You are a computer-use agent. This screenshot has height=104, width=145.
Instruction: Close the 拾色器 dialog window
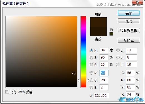pyautogui.click(x=137, y=2)
